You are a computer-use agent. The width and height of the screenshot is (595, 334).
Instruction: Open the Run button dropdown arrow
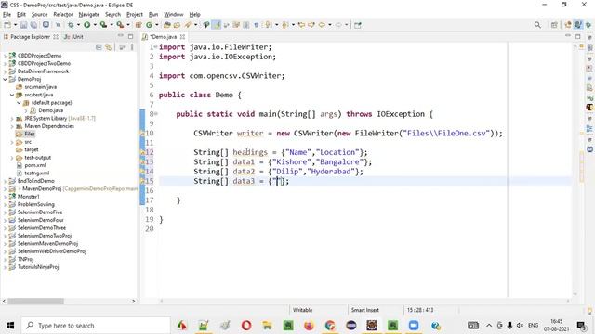pos(95,25)
